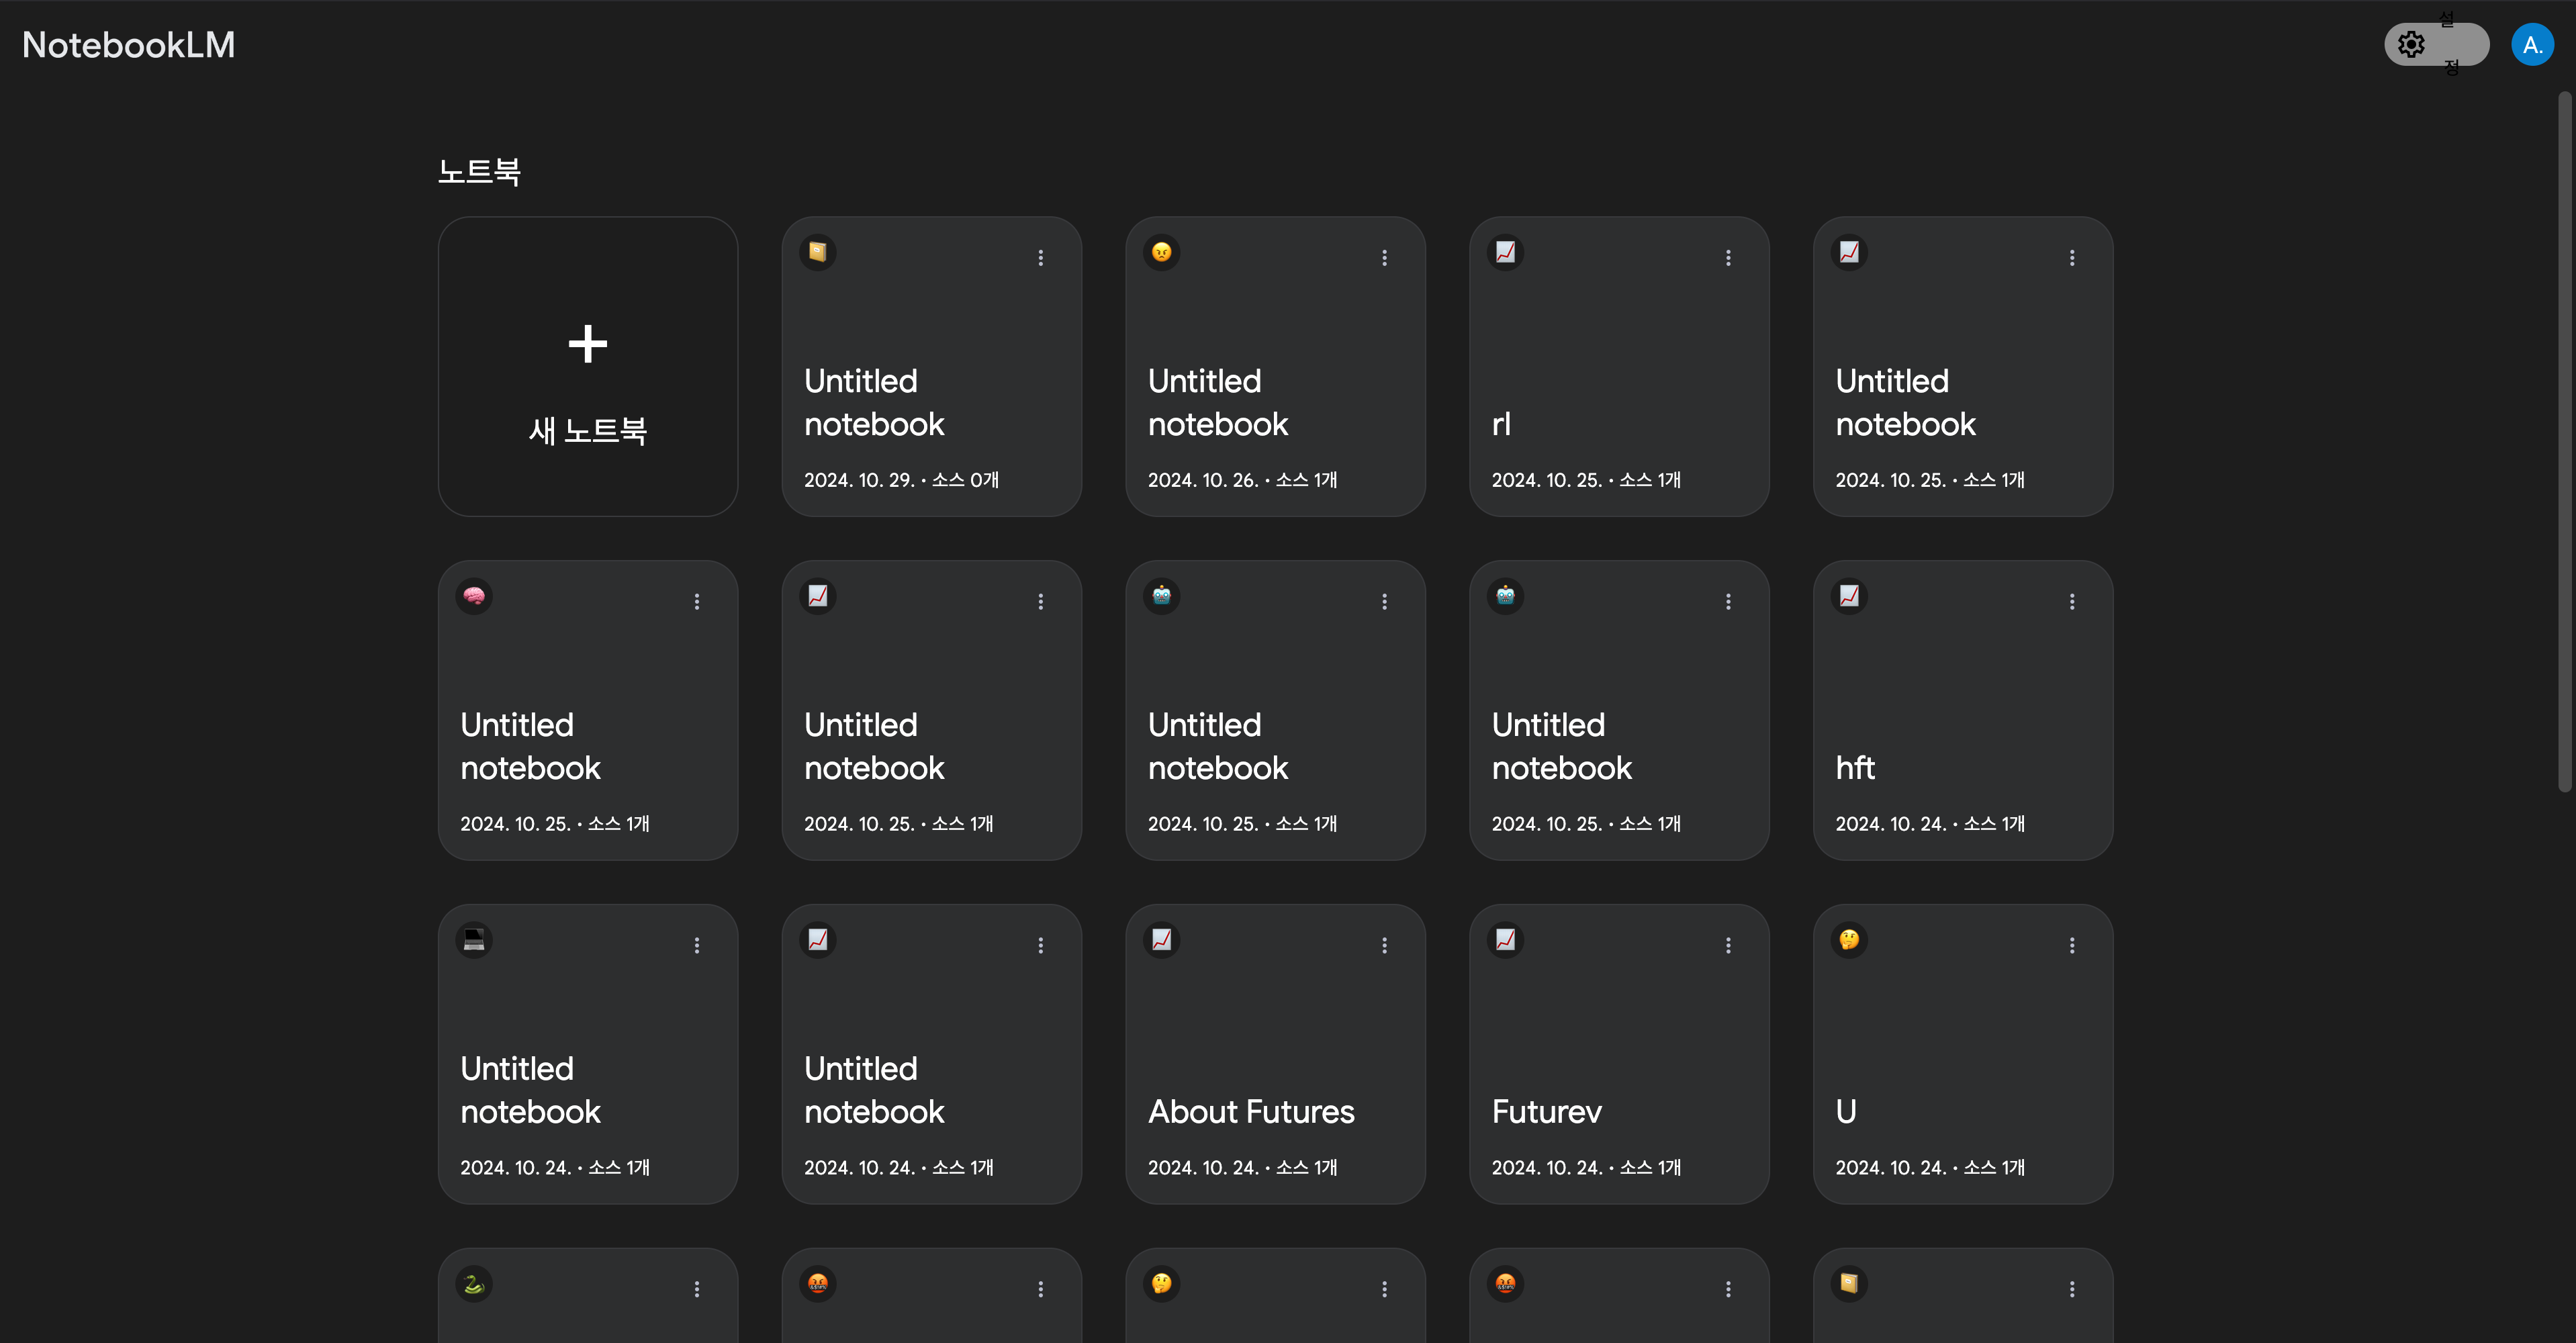The width and height of the screenshot is (2576, 1343).
Task: Click the 새 노트북 create button
Action: pyautogui.click(x=588, y=430)
